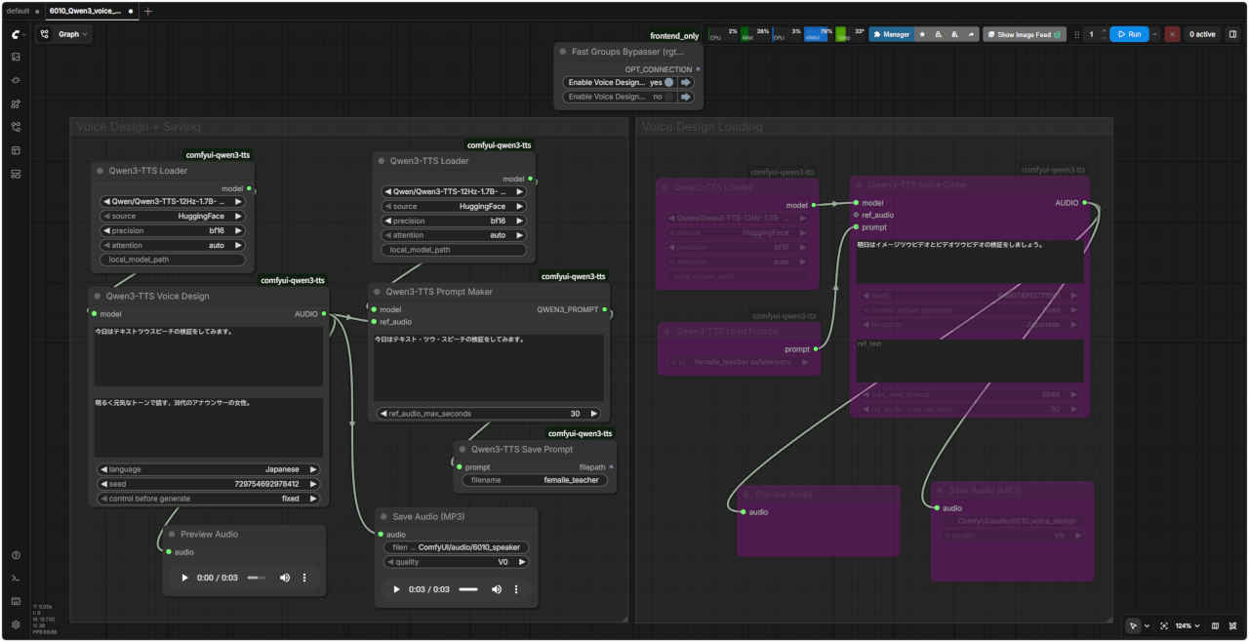Open the queue sidebar icon below templates
This screenshot has width=1249, height=642.
click(16, 174)
